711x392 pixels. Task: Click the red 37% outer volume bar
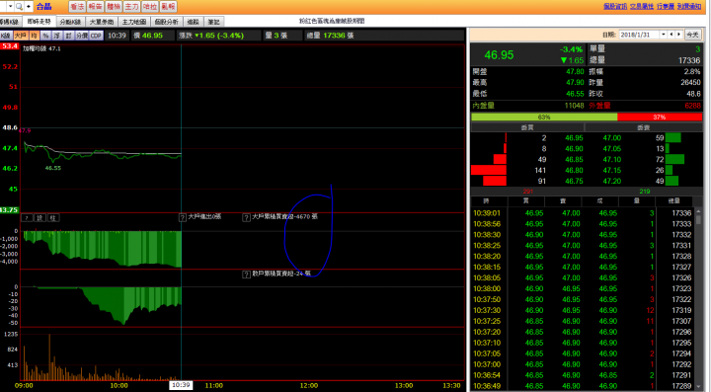coord(660,117)
